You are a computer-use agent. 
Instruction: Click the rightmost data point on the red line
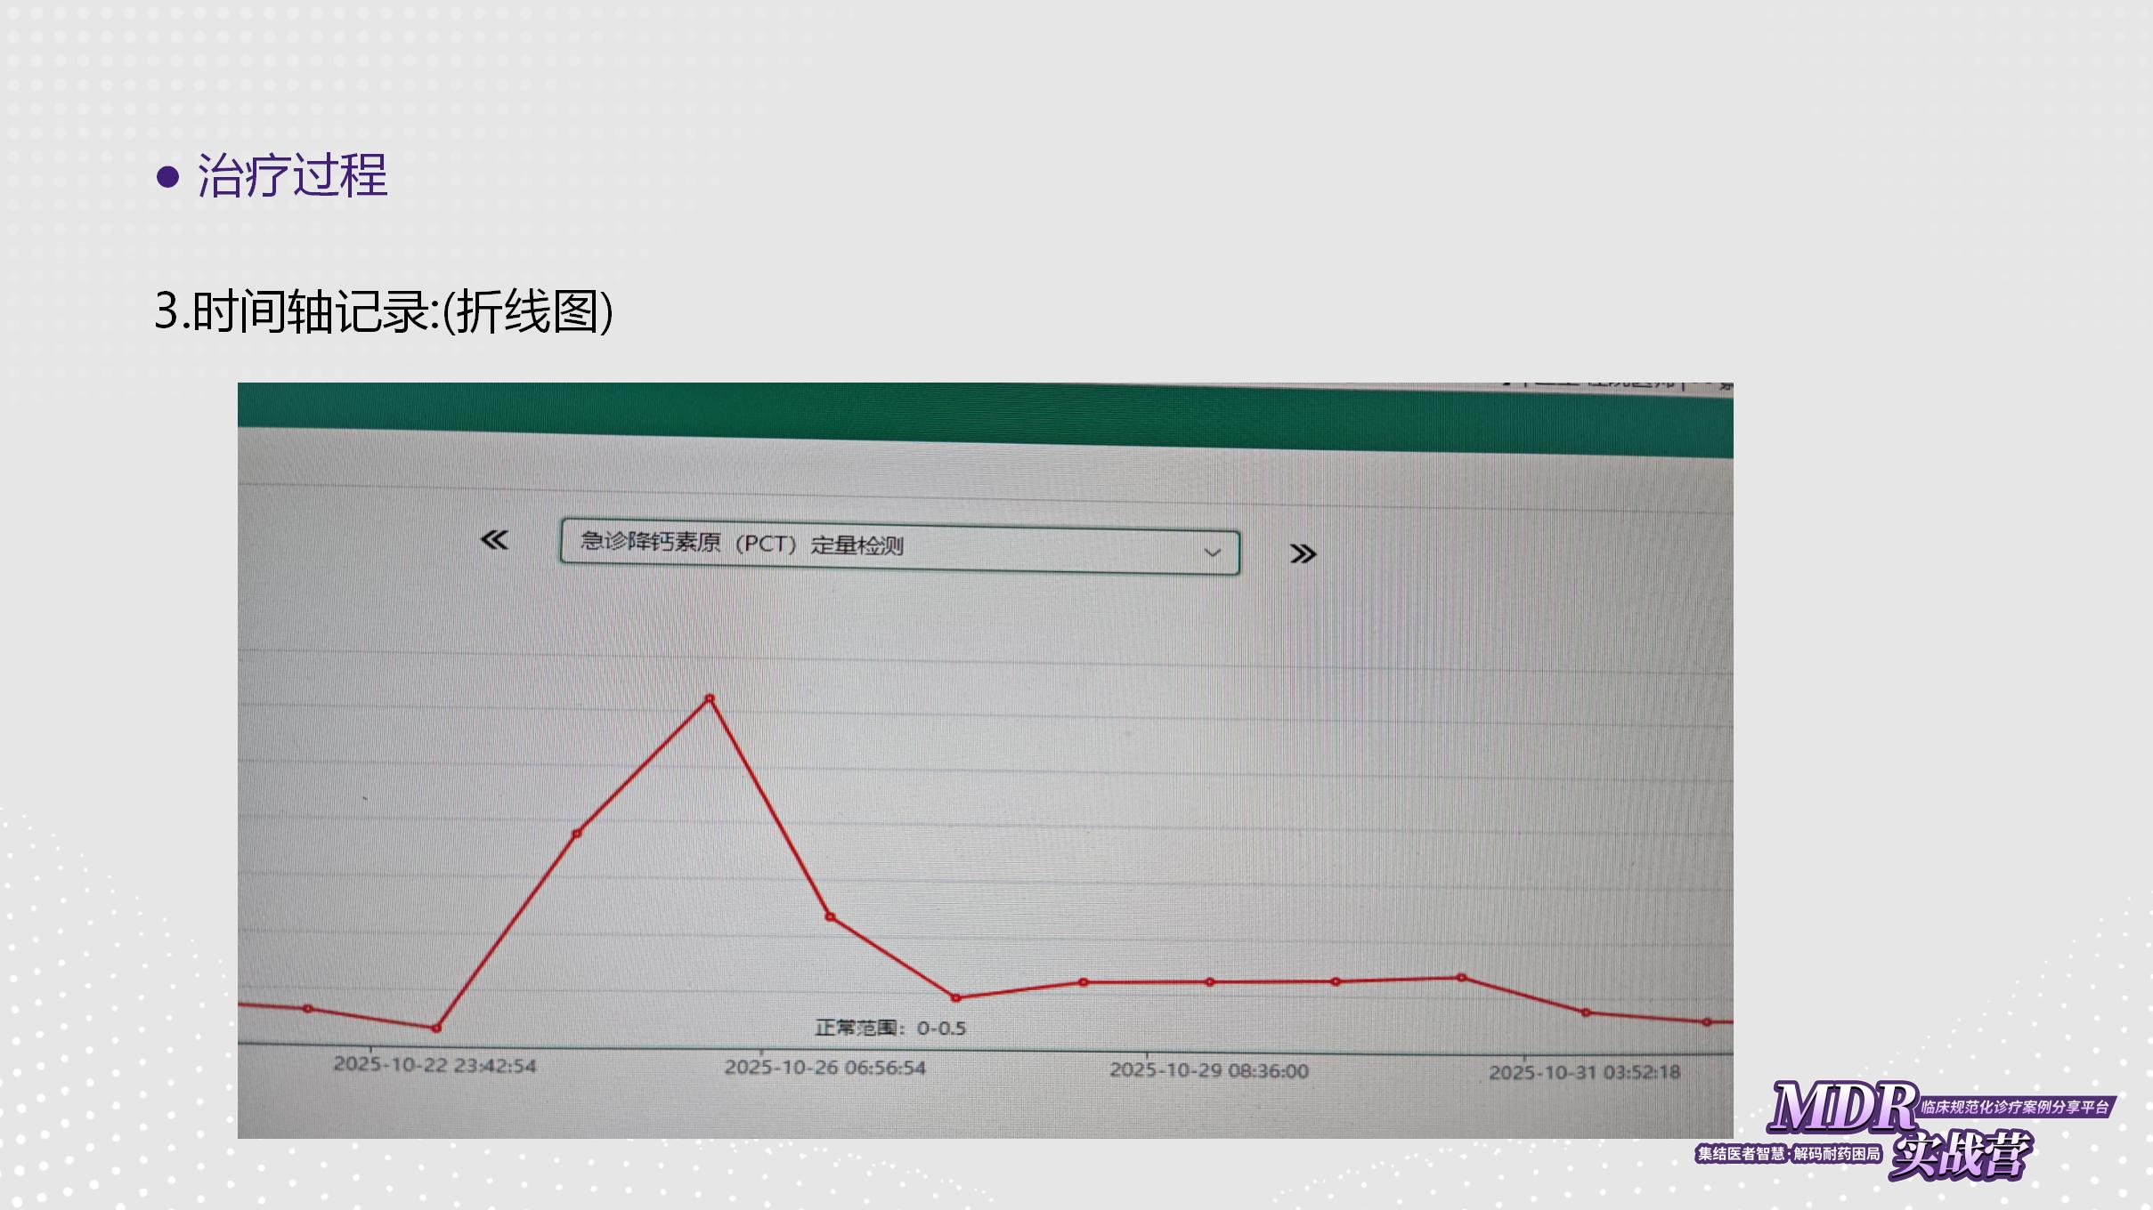click(1707, 1022)
